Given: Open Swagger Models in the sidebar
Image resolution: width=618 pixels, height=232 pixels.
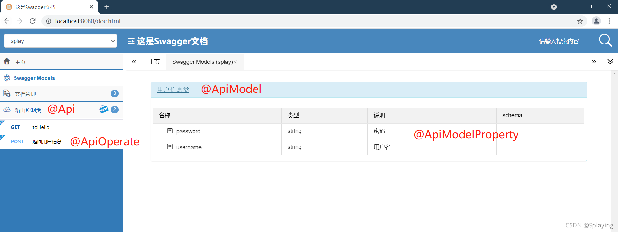Looking at the screenshot, I should (61, 78).
